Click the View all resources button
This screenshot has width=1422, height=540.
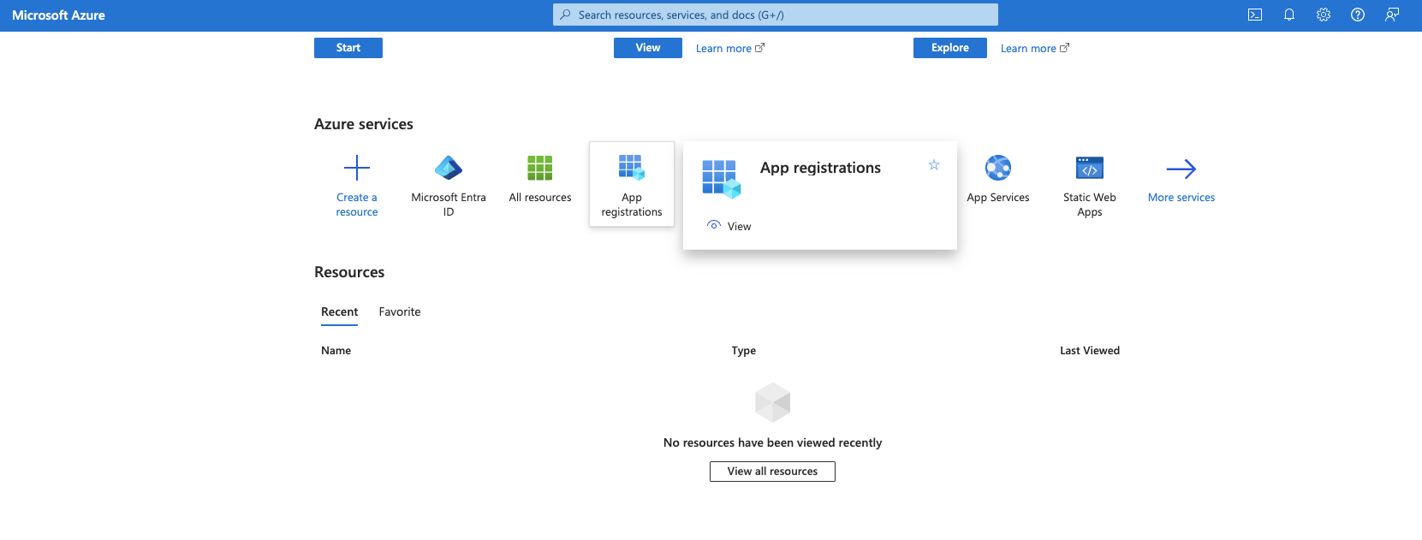(x=772, y=472)
